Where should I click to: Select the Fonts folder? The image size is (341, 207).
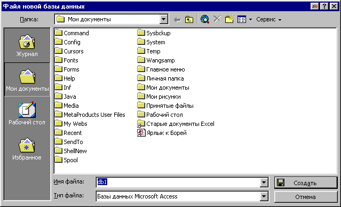(67, 60)
